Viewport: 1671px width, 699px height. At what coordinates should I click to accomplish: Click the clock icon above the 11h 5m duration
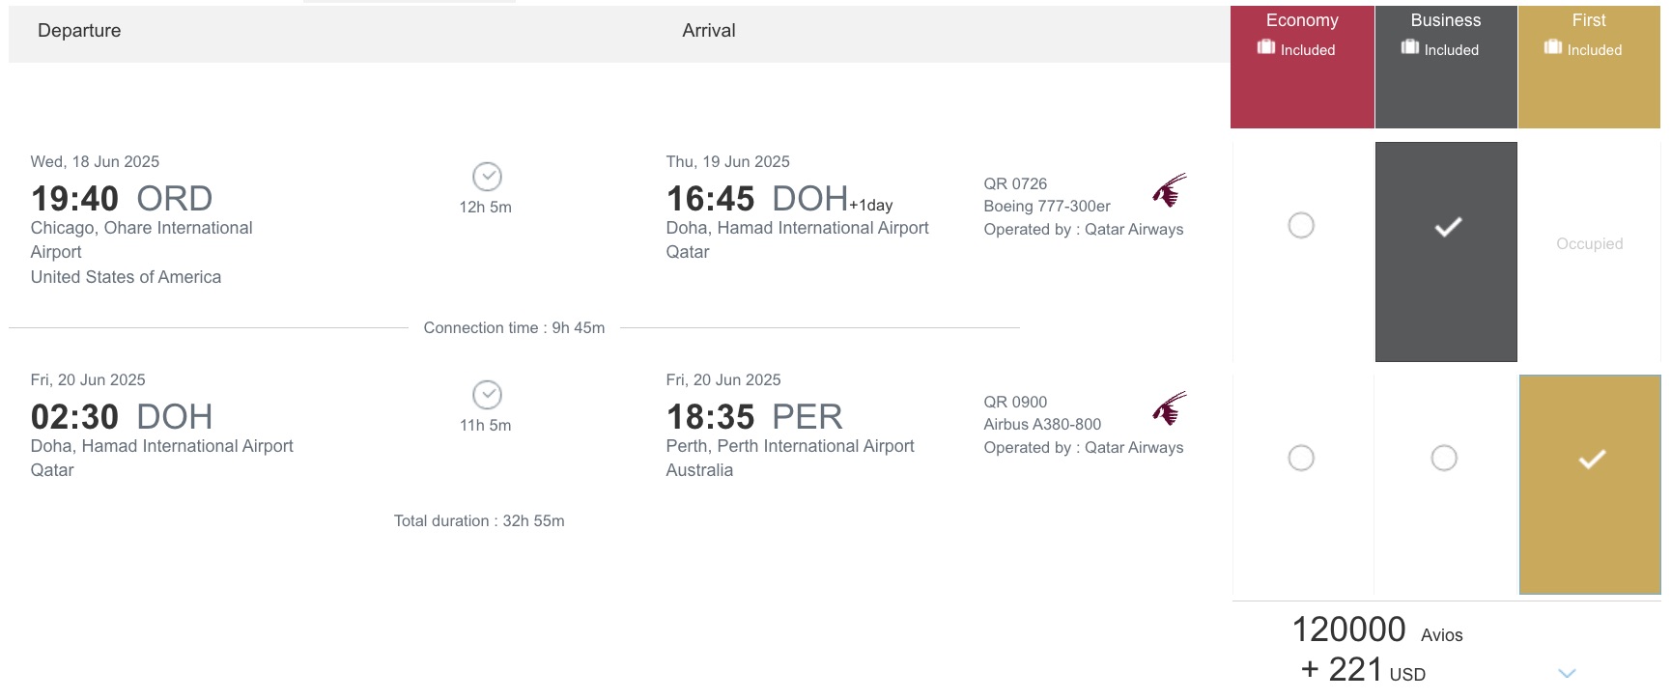[486, 396]
